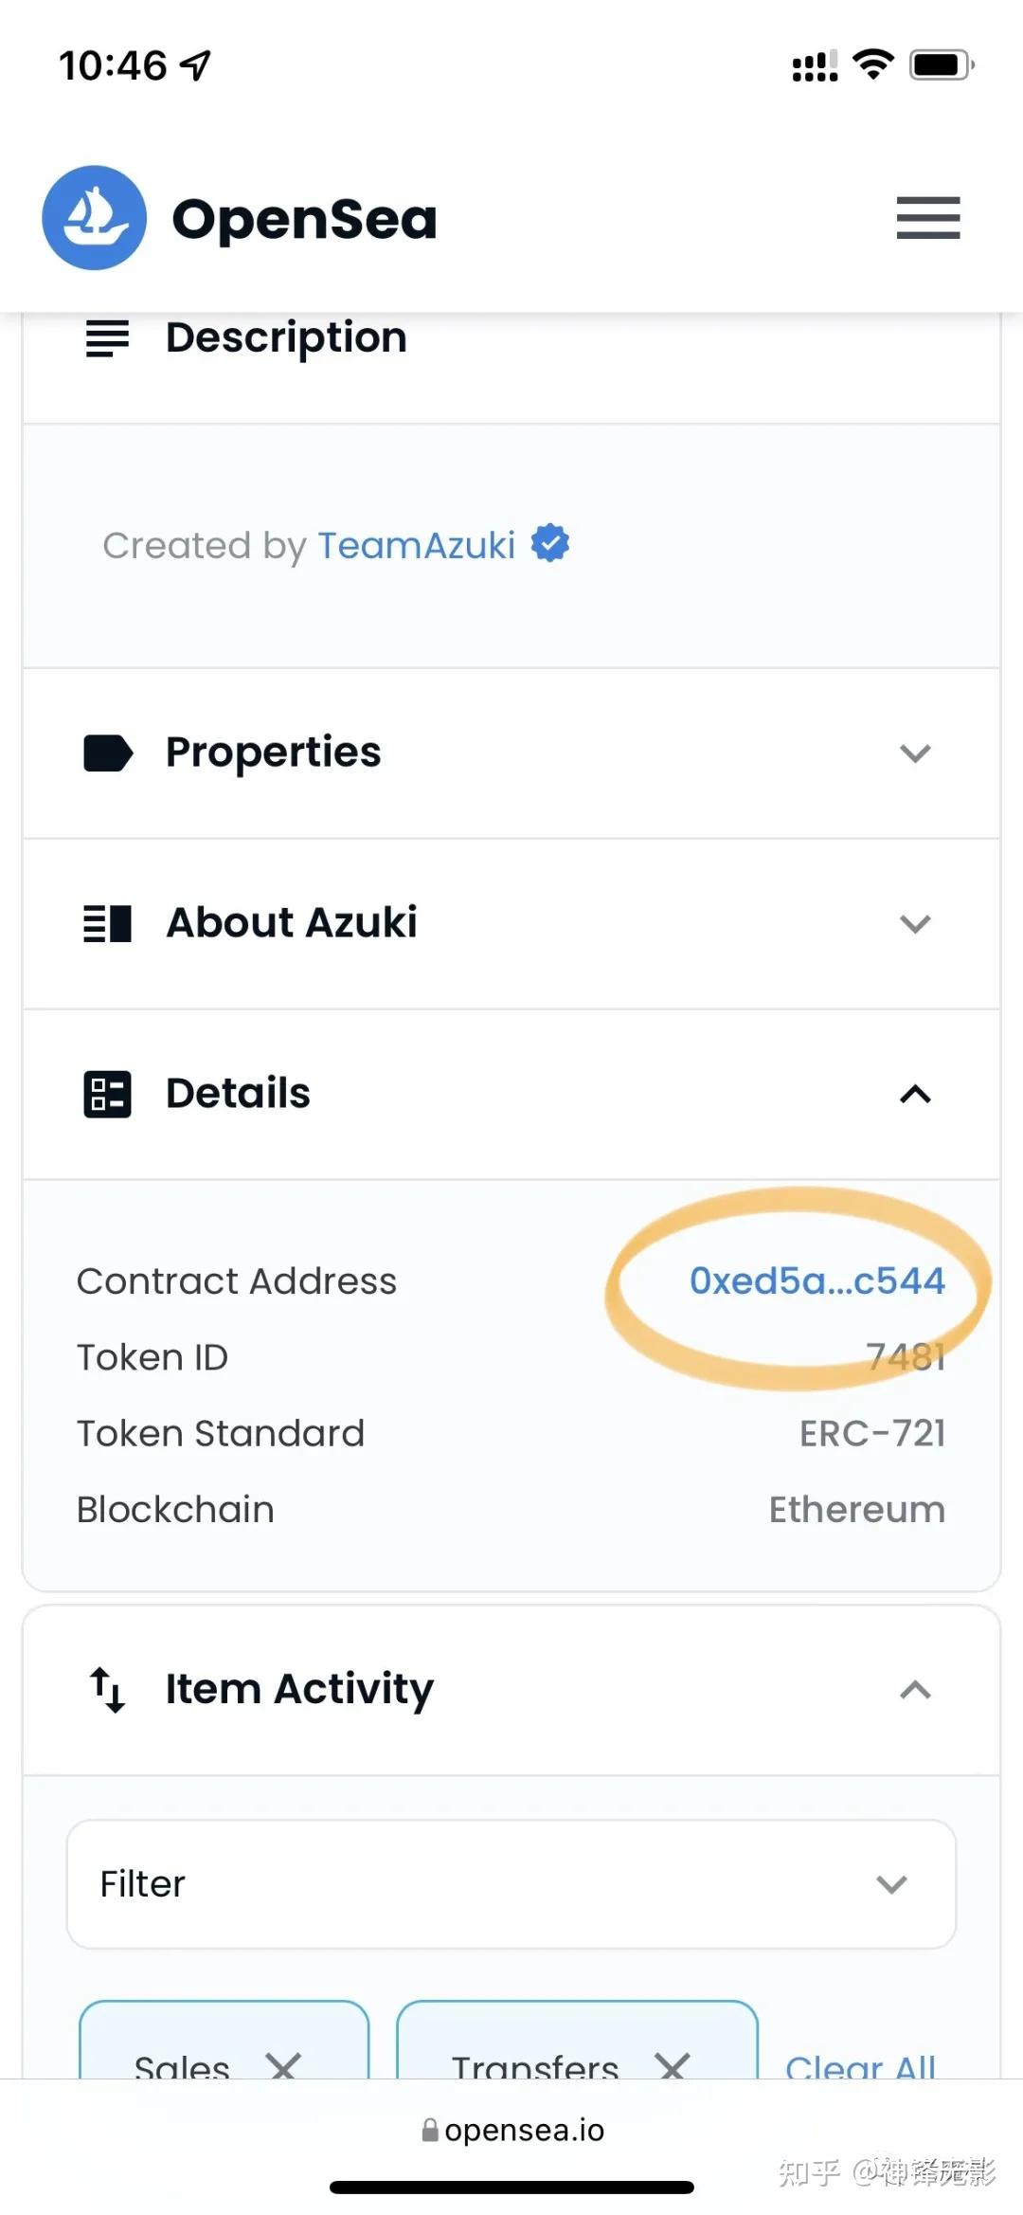1023x2215 pixels.
Task: Expand the Properties section chevron
Action: coord(915,753)
